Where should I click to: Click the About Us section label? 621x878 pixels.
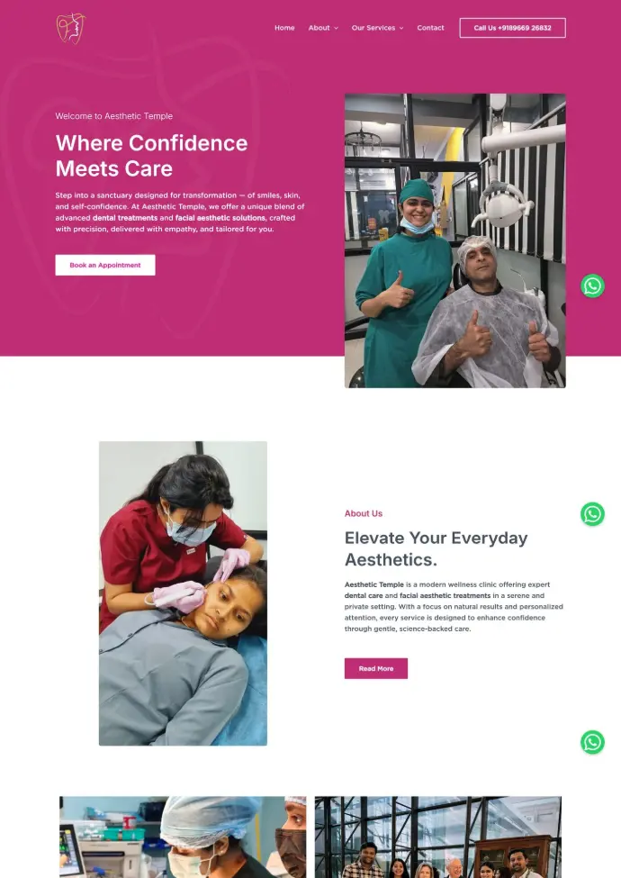pyautogui.click(x=364, y=513)
